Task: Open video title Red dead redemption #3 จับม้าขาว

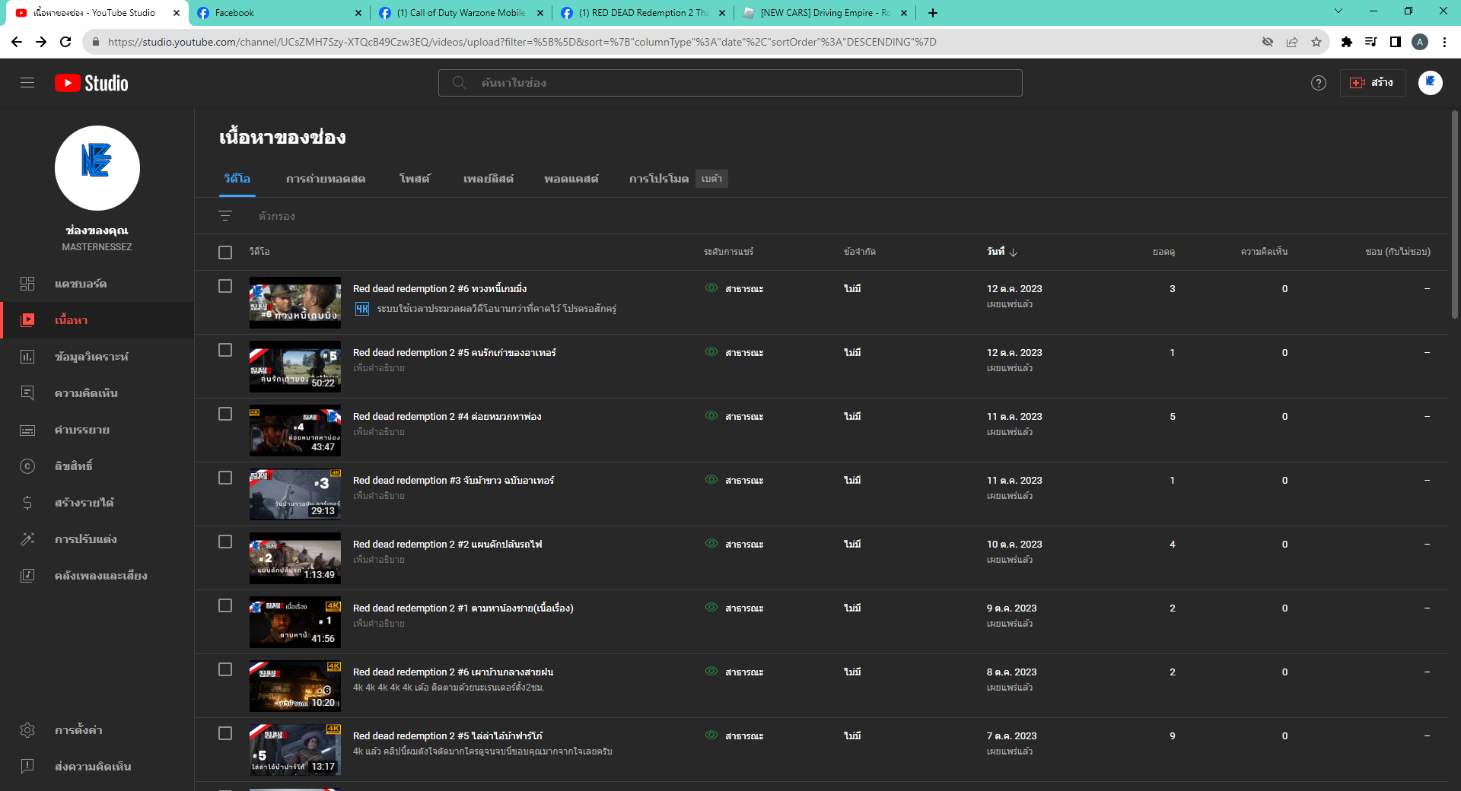Action: point(454,481)
